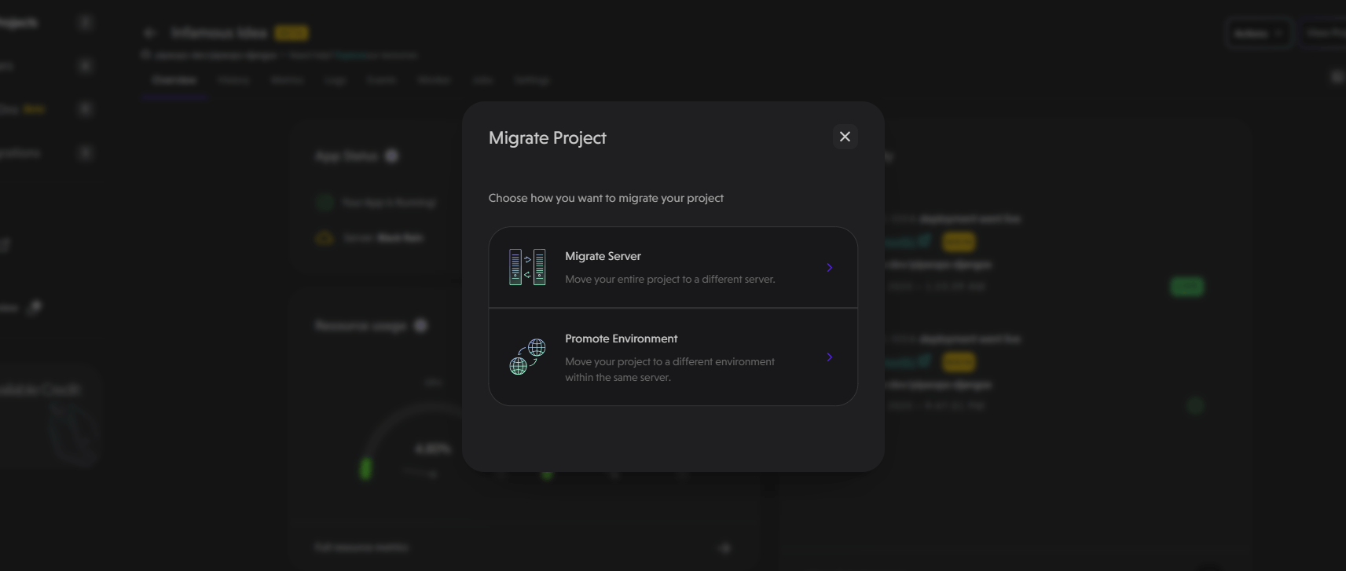Click the back arrow in blurred page header
The height and width of the screenshot is (571, 1346).
[x=149, y=33]
